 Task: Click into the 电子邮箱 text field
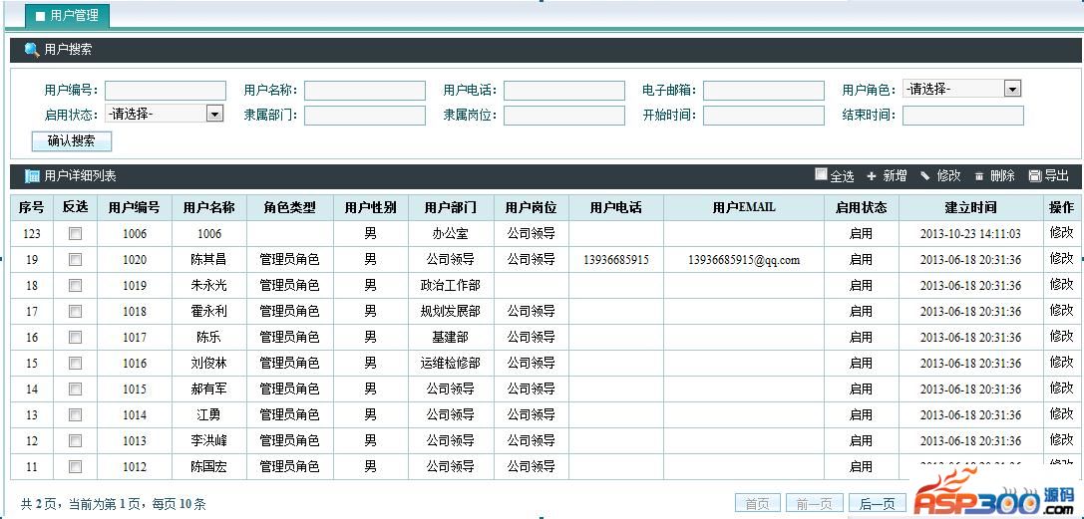tap(763, 91)
